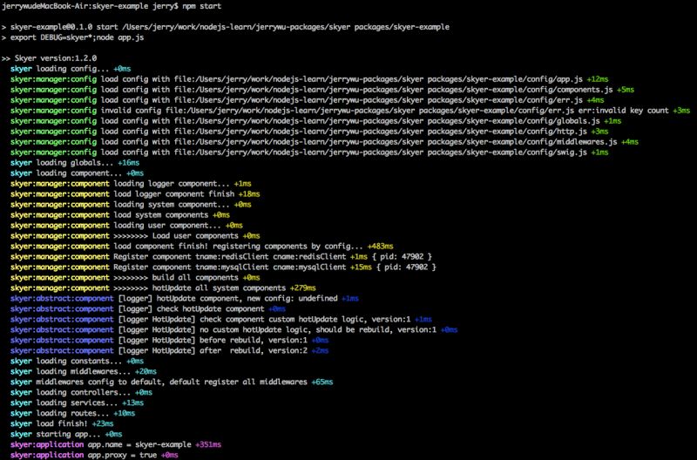
Task: Click the 'middlewares config to default' line
Action: (x=172, y=382)
